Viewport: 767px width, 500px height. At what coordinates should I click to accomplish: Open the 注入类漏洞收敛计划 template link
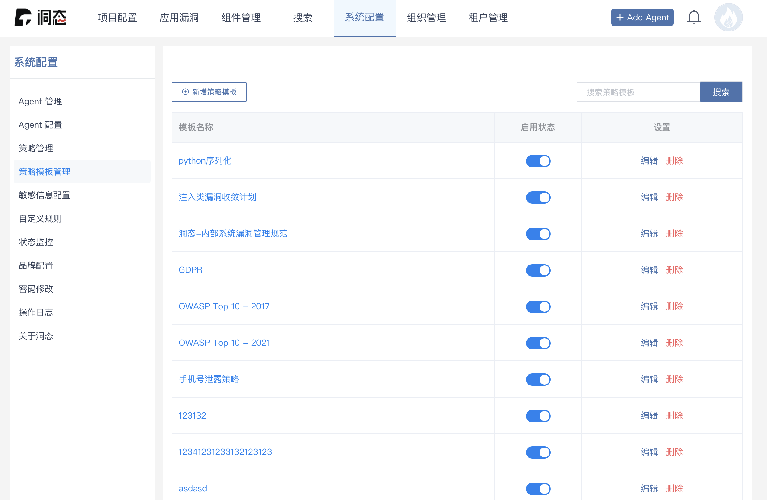[x=217, y=197]
